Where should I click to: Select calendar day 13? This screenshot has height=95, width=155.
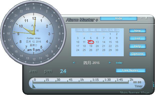pos(97,42)
